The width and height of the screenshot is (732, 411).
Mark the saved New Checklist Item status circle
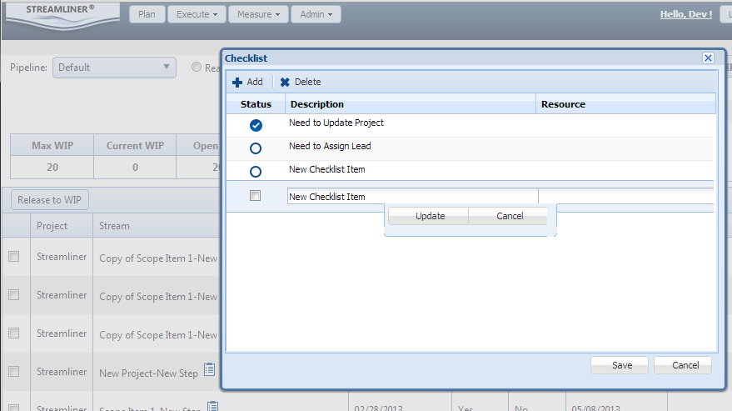256,172
